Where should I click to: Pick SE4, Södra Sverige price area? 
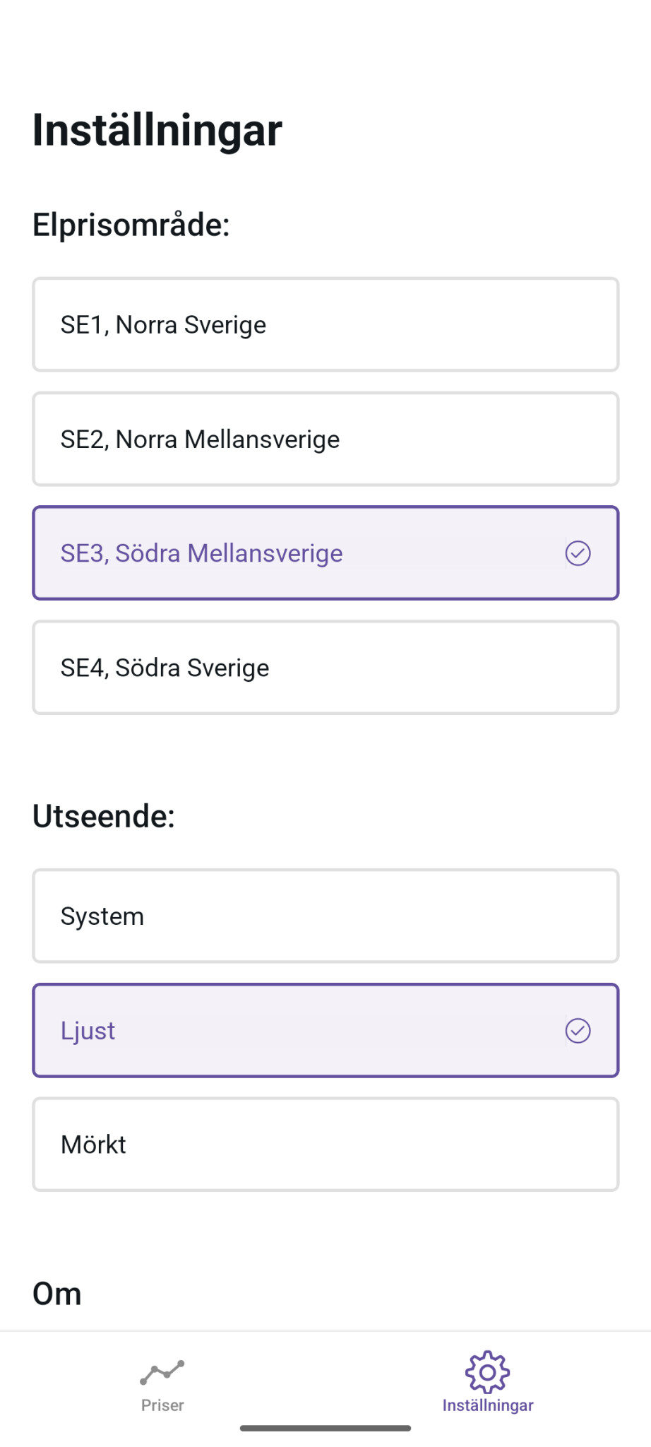(325, 668)
